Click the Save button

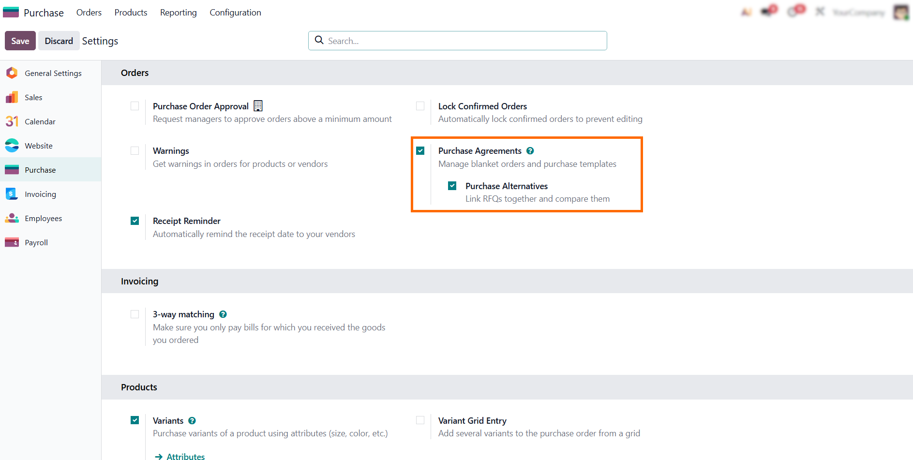(x=20, y=41)
